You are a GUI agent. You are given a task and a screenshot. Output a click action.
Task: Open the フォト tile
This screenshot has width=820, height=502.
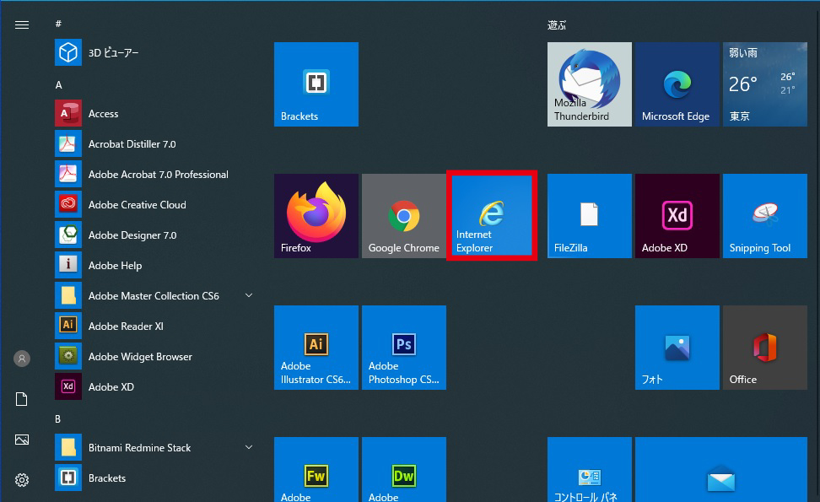point(677,347)
